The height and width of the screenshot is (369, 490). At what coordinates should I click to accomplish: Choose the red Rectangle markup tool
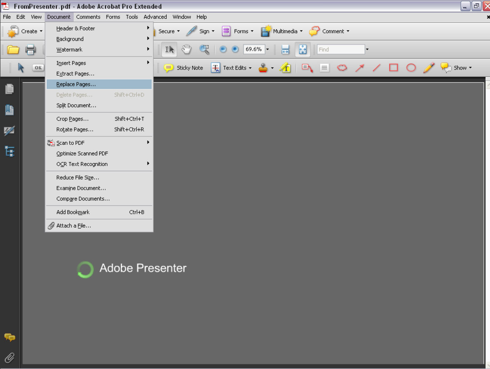coord(393,68)
